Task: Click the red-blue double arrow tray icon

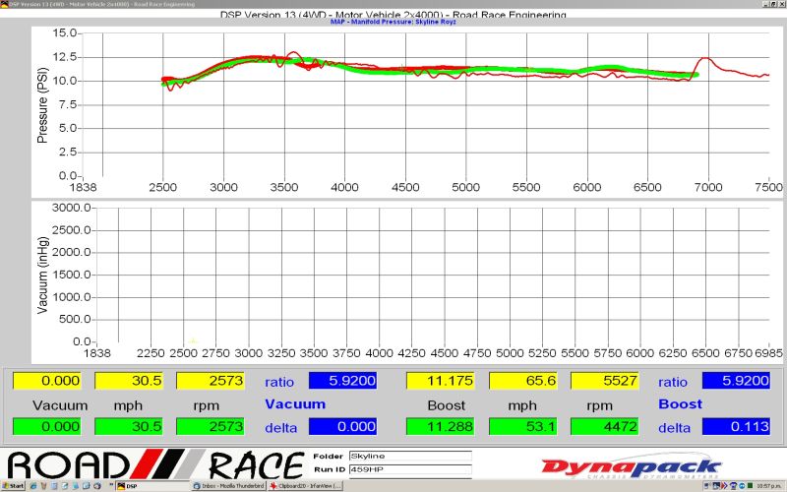Action: click(724, 486)
